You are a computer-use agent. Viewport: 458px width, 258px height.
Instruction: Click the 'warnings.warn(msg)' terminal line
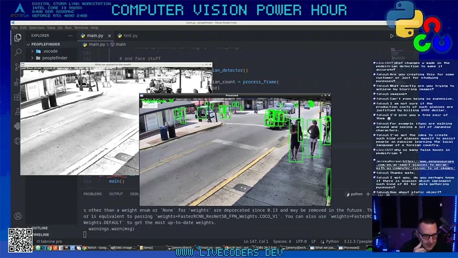[111, 229]
